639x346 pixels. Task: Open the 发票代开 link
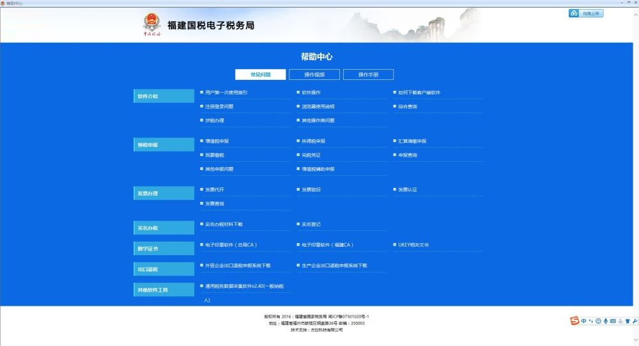point(214,190)
